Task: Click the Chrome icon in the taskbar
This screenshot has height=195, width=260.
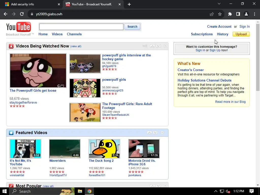Action: [89, 191]
